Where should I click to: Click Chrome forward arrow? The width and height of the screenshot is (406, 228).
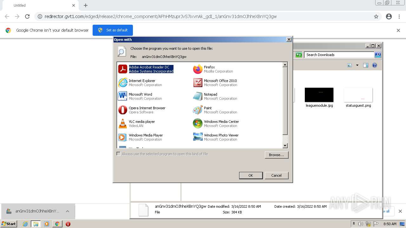(17, 16)
